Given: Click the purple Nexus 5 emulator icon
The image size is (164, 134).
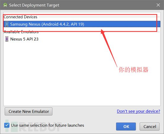Looking at the screenshot, I should [7, 39].
